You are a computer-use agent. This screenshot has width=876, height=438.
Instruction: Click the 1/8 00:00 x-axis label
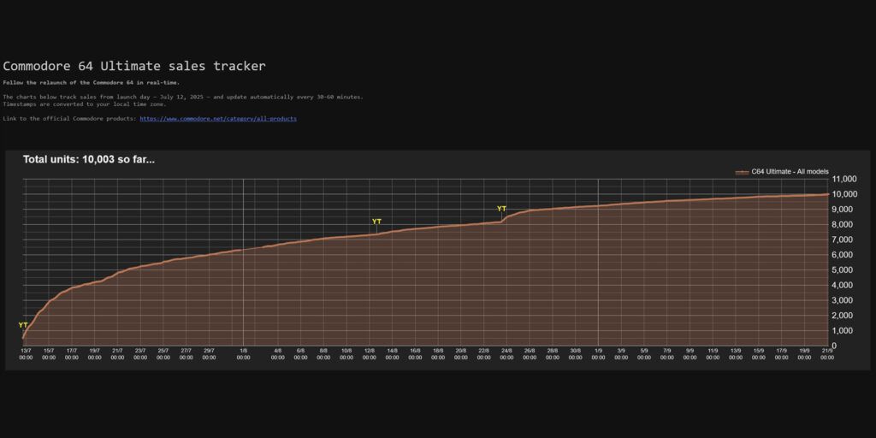coord(244,354)
